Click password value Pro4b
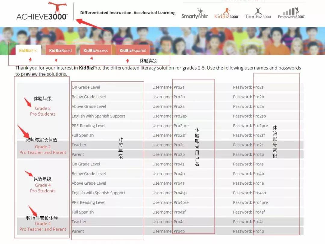The height and width of the screenshot is (244, 325). click(258, 174)
